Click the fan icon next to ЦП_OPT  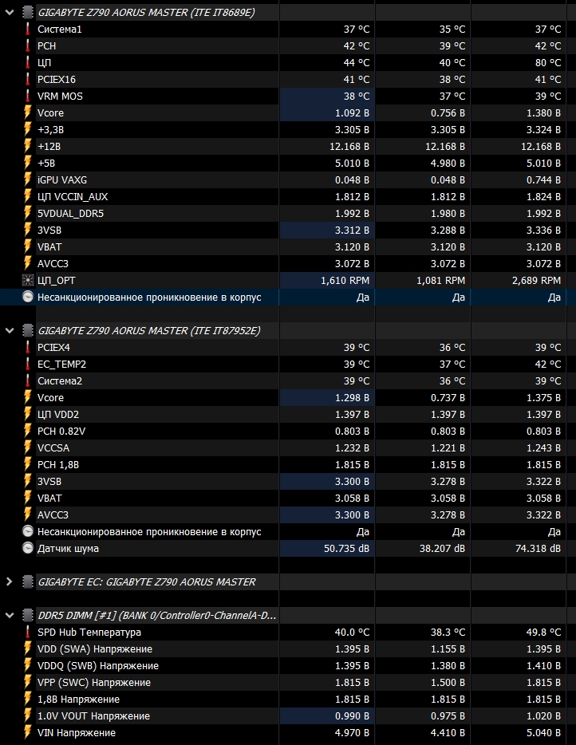[x=27, y=280]
